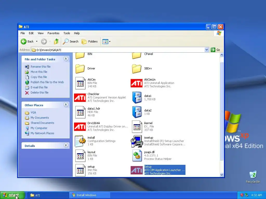
Task: Click Copy this file link
Action: (x=39, y=77)
